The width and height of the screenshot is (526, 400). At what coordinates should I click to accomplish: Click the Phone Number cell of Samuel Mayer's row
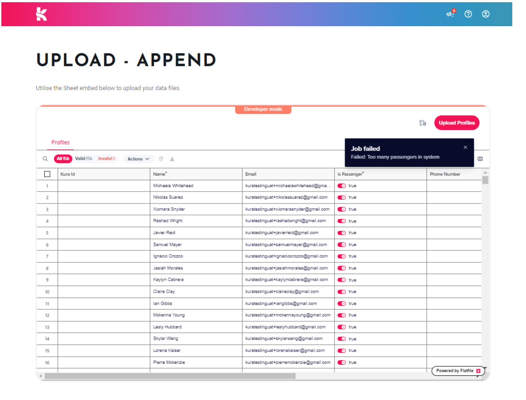pyautogui.click(x=454, y=245)
